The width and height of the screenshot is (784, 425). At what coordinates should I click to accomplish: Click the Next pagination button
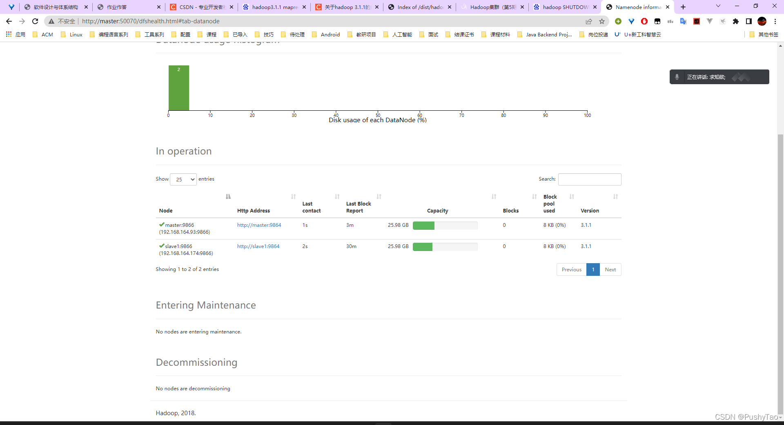610,270
